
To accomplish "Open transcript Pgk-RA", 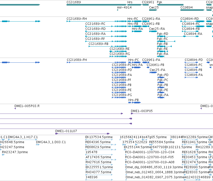I will click(x=162, y=54).
